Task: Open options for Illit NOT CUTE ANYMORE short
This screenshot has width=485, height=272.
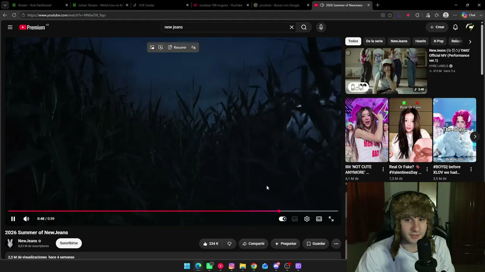Action: tap(383, 169)
